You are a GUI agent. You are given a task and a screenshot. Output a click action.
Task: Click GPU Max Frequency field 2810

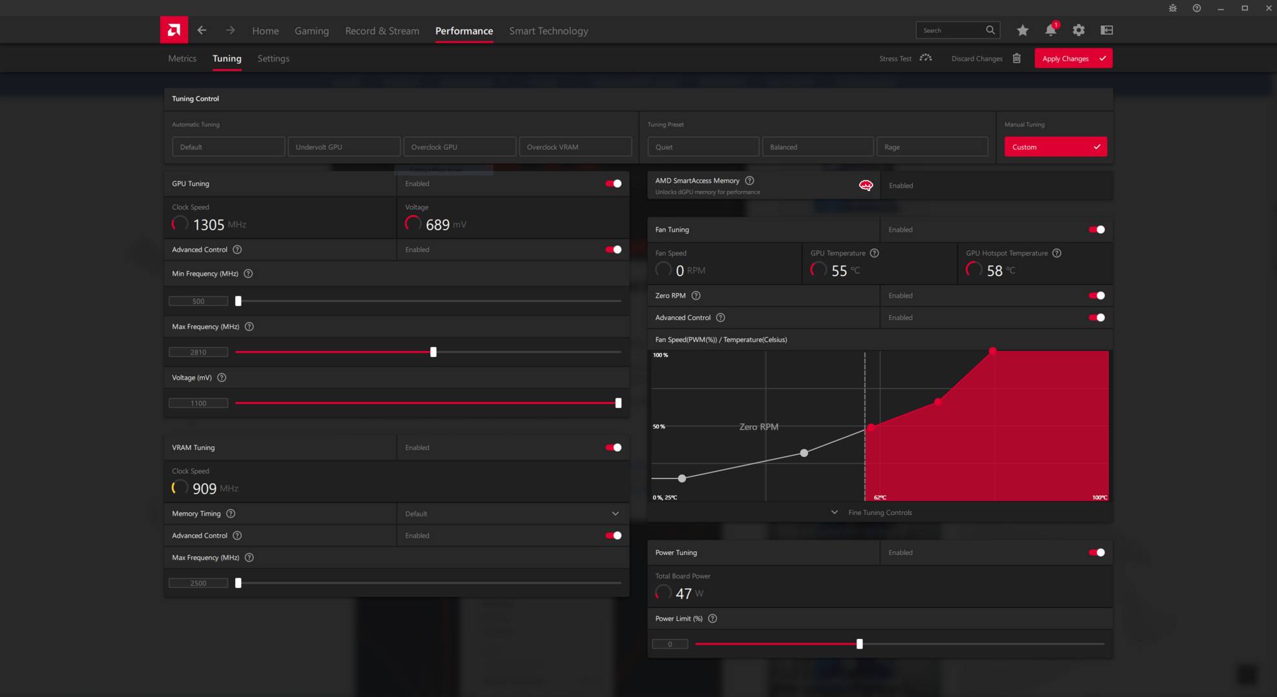[198, 352]
